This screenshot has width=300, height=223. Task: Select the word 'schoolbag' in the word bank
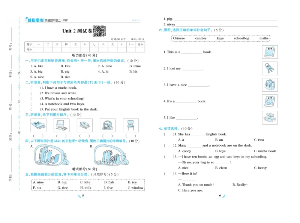(241, 38)
